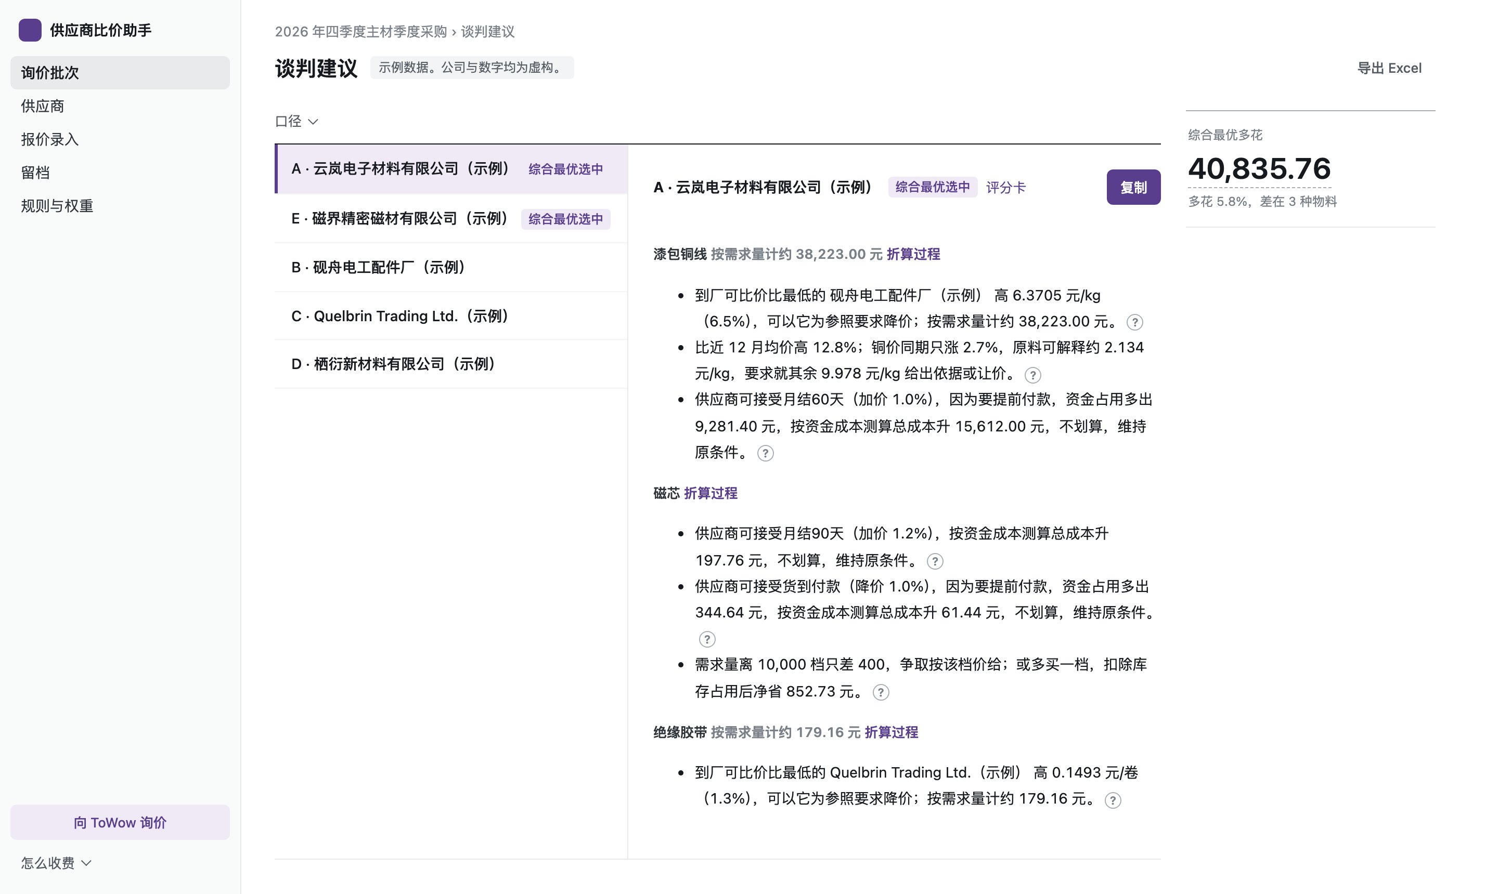Image resolution: width=1498 pixels, height=894 pixels.
Task: Select supplier B 砚舟电工配件厂
Action: [451, 268]
